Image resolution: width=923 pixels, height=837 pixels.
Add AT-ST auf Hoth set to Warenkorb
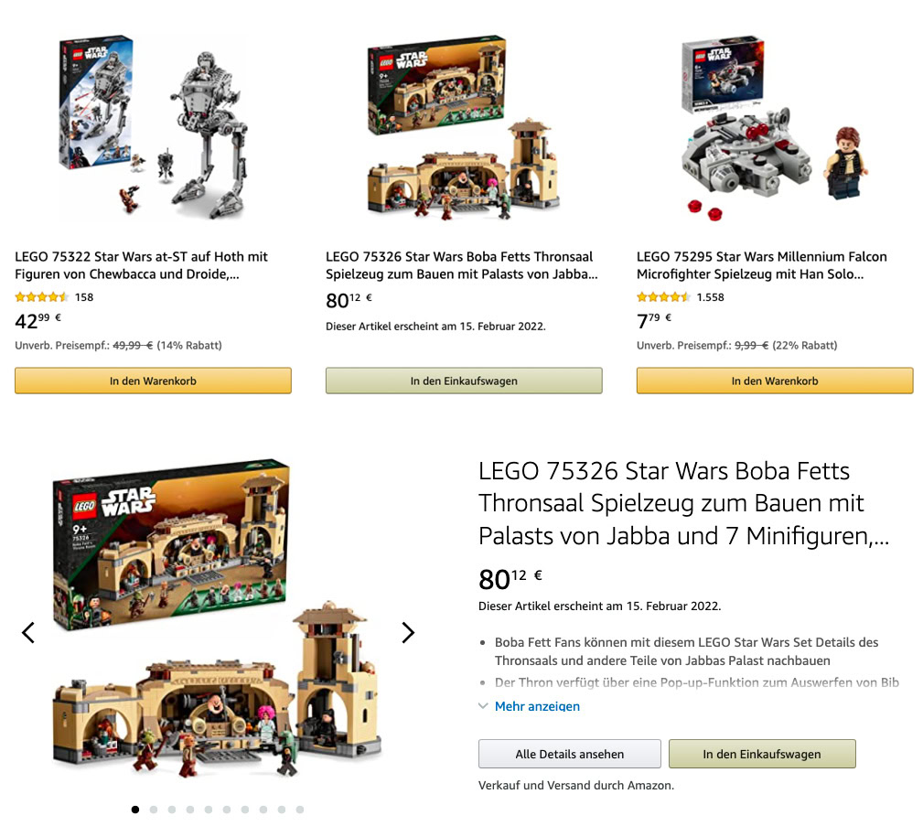[153, 381]
